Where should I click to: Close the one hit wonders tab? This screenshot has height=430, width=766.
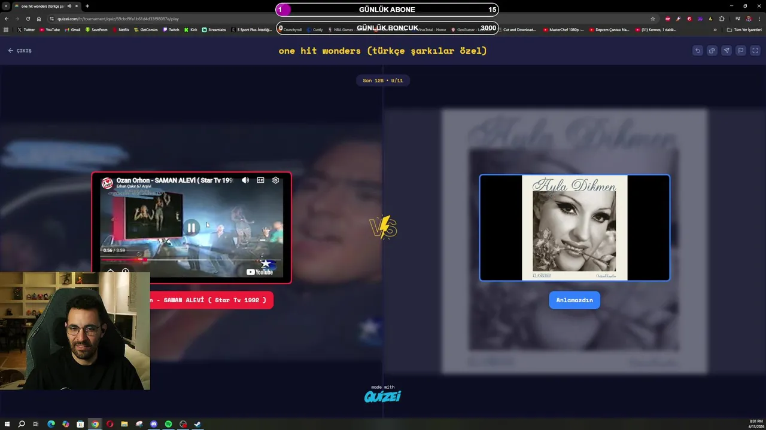(x=77, y=6)
